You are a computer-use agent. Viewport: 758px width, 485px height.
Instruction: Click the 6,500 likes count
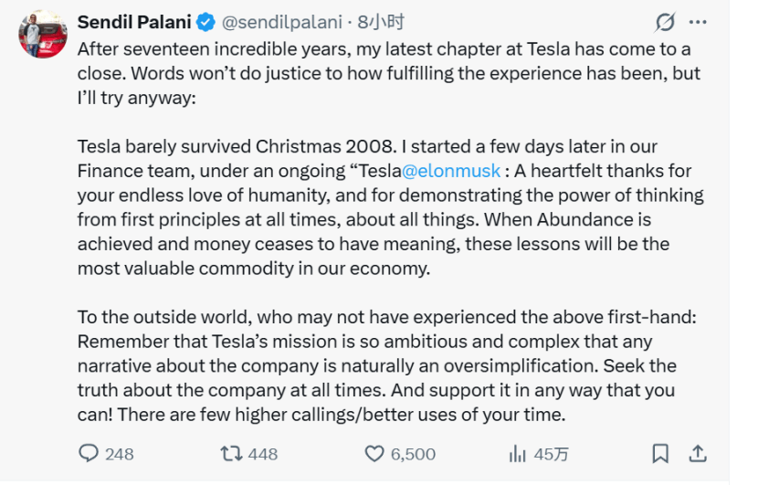413,454
